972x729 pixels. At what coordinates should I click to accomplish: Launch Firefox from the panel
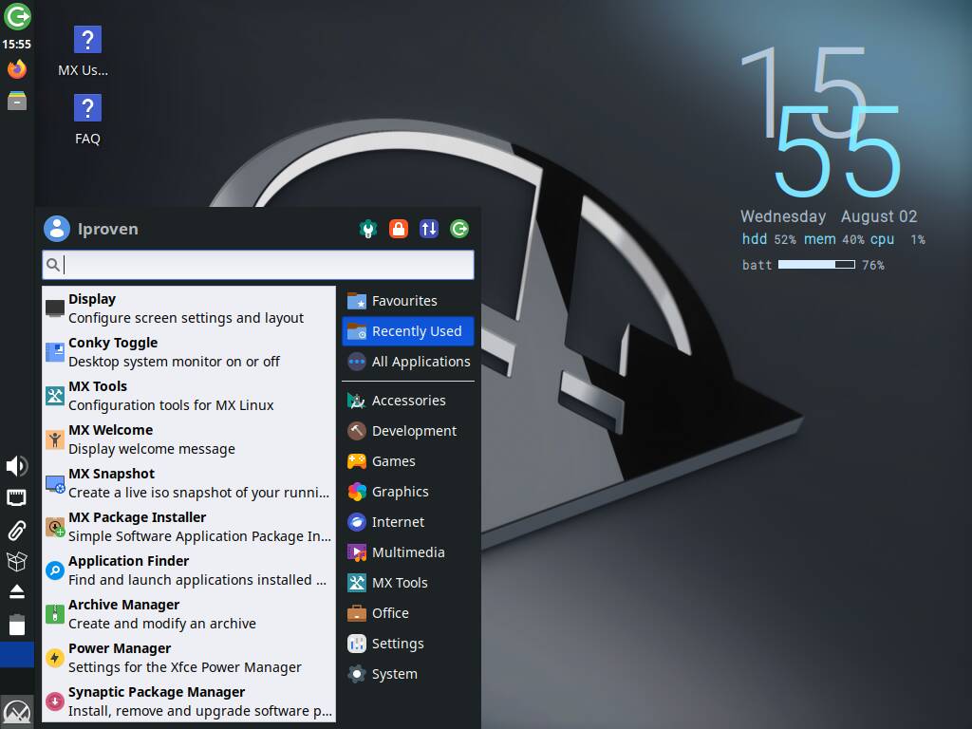[17, 68]
